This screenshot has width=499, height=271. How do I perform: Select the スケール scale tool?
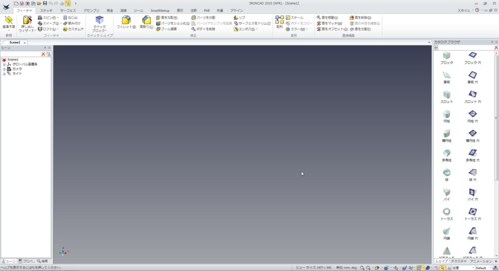294,17
